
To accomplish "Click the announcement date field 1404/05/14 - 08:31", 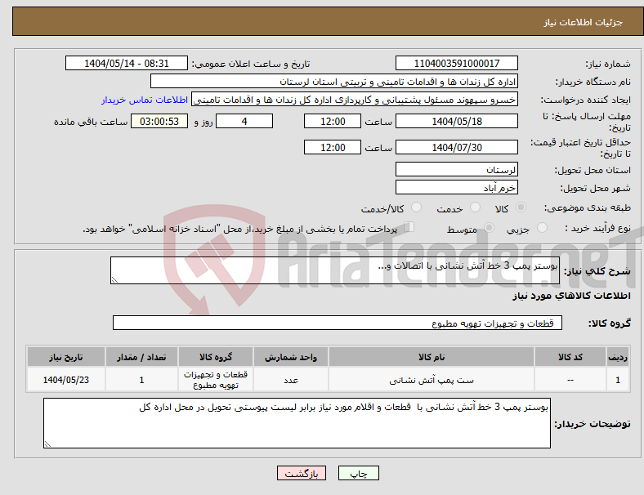I will click(x=127, y=64).
